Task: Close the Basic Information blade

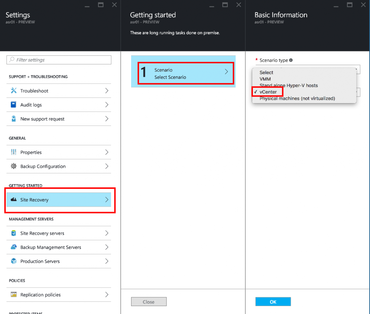Action: coord(363,5)
